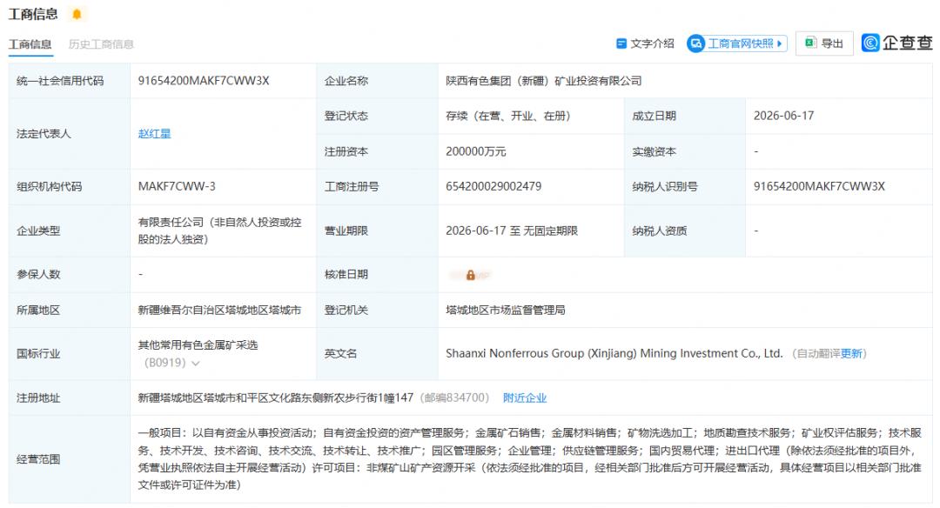
Task: Expand the 国标行业 B0919 chevron
Action: [x=196, y=363]
